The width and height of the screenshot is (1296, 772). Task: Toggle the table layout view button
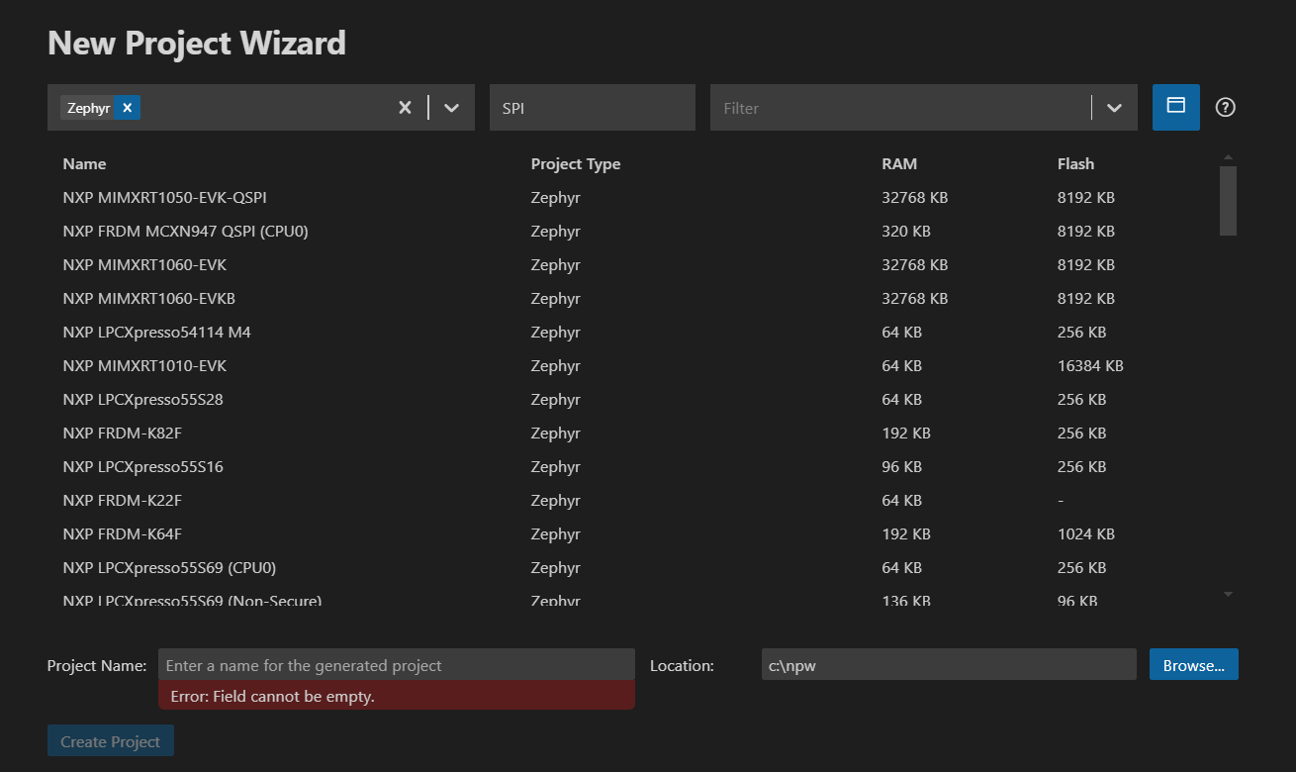click(1175, 107)
